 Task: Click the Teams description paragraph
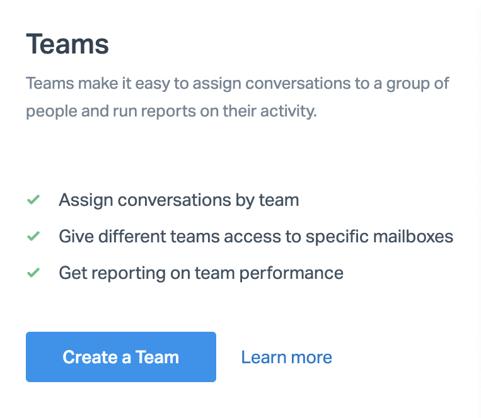[237, 98]
